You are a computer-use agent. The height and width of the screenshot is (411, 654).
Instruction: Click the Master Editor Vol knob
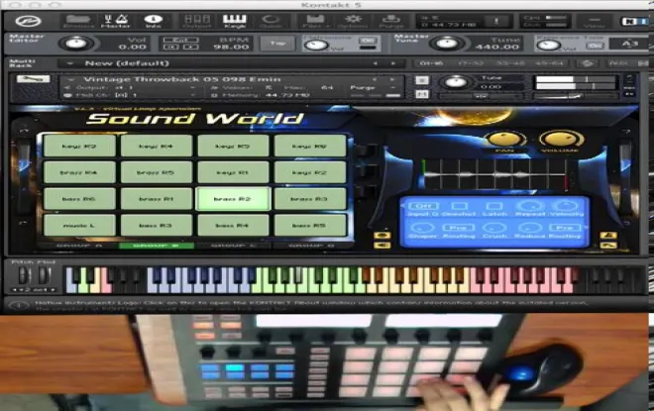click(76, 44)
